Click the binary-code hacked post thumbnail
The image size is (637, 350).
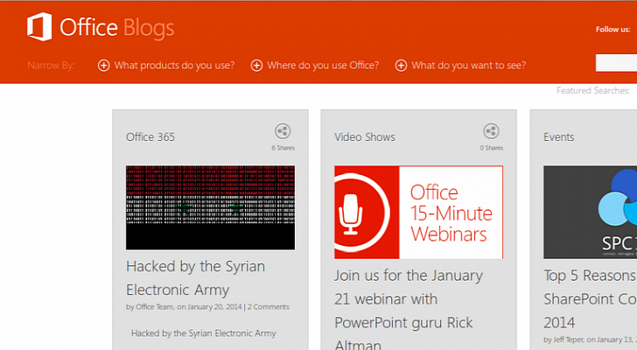(x=210, y=207)
